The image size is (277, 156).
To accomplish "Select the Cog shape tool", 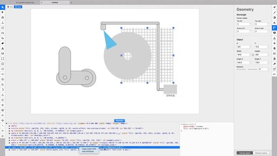I will click(3, 110).
